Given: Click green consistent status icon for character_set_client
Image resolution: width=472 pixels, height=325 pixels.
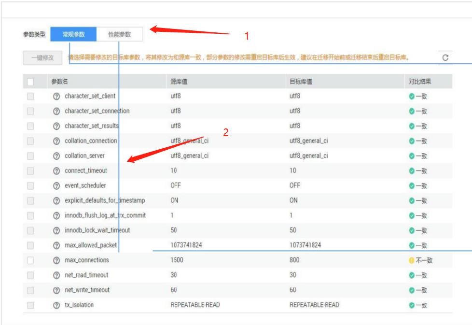Looking at the screenshot, I should [412, 97].
